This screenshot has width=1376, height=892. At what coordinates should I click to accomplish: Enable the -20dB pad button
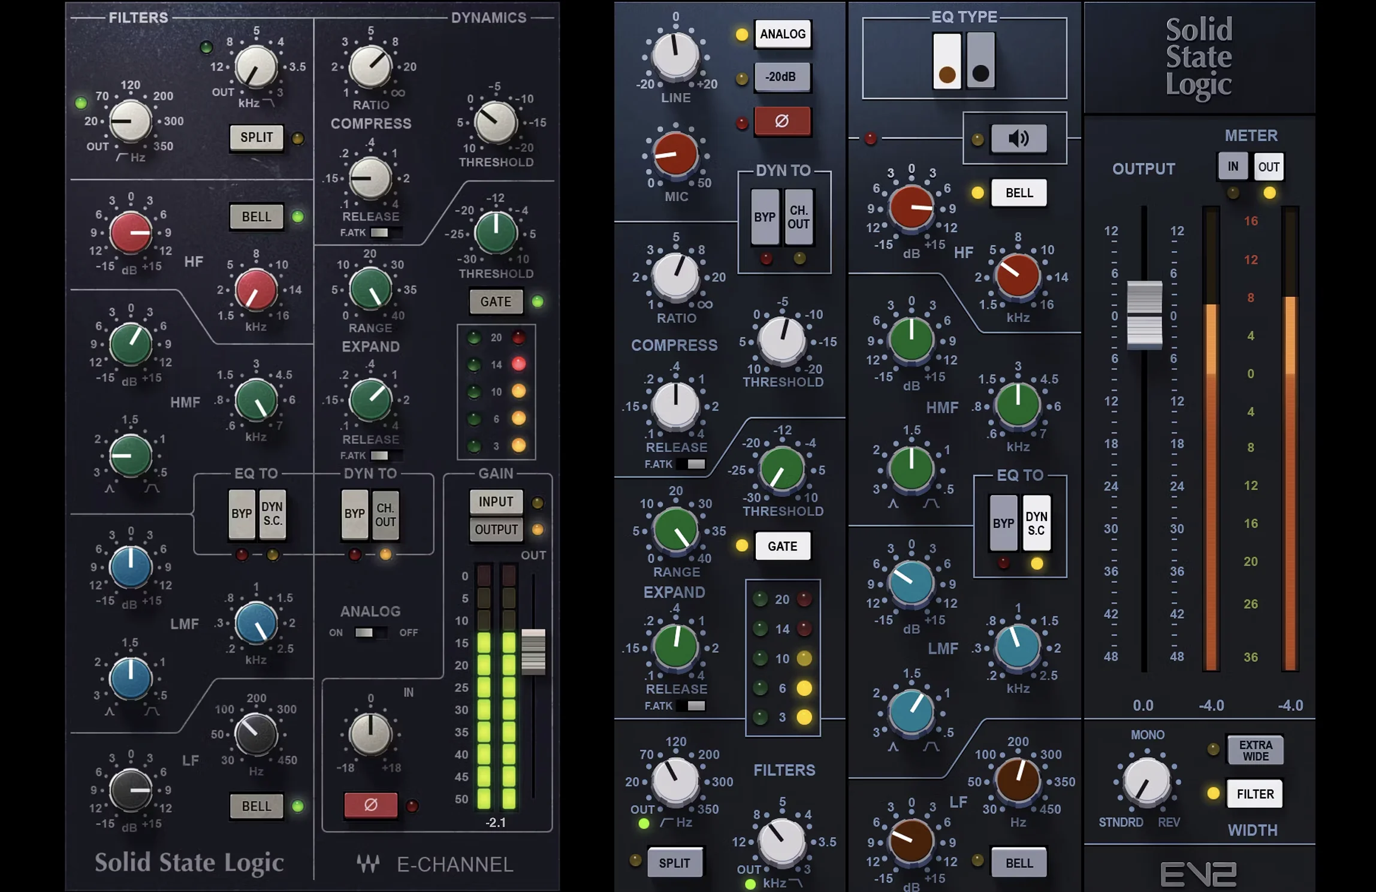pyautogui.click(x=782, y=77)
